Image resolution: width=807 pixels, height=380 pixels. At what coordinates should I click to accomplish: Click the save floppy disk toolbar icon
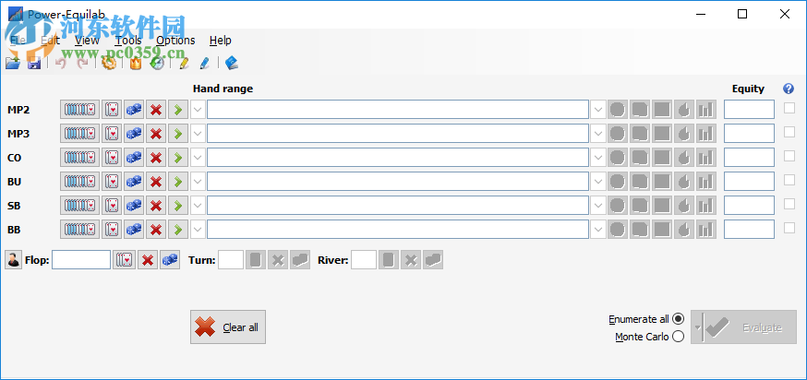(34, 64)
